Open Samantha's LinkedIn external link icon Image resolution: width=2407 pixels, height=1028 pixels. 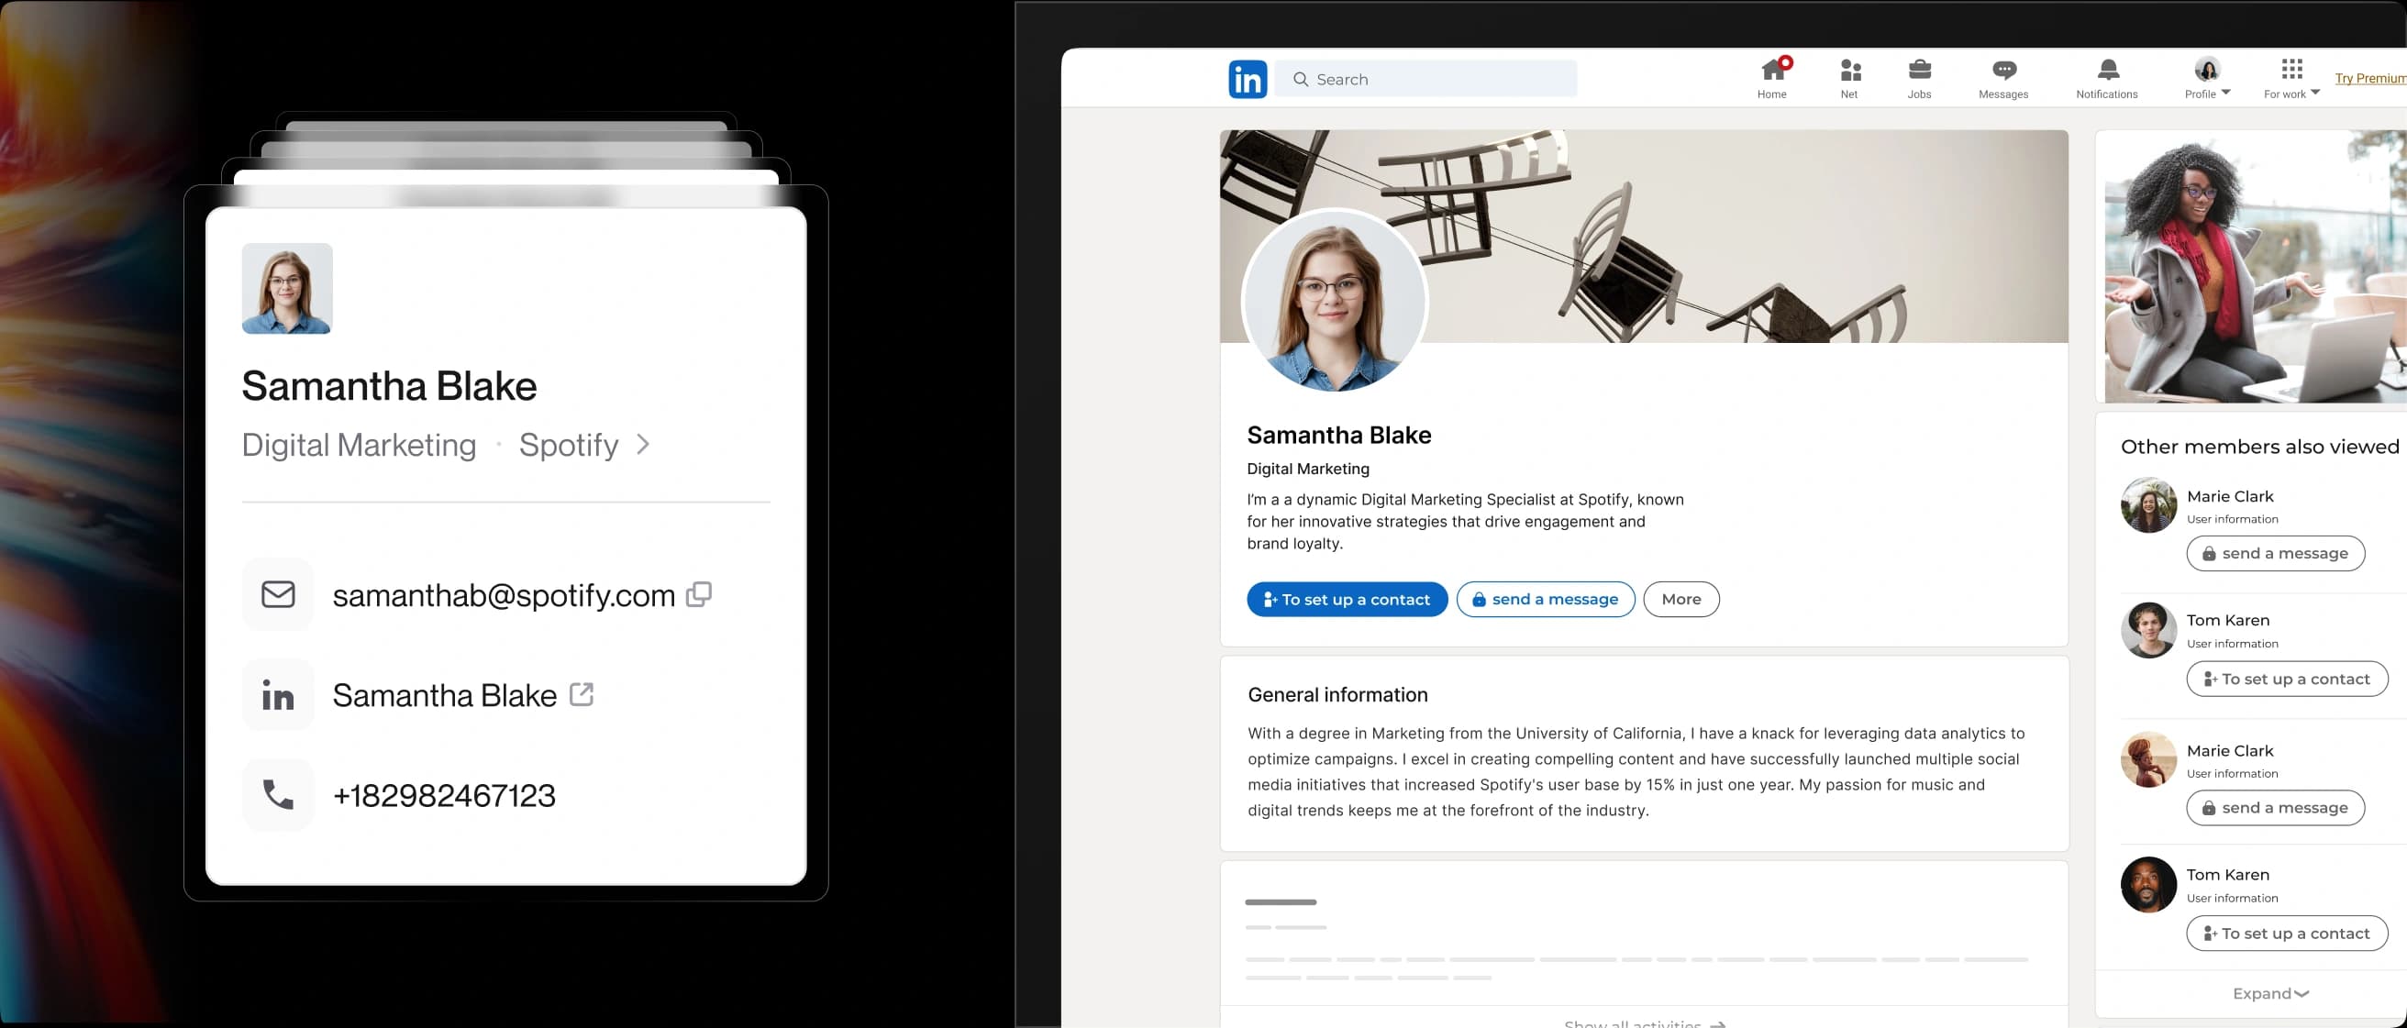pos(583,694)
